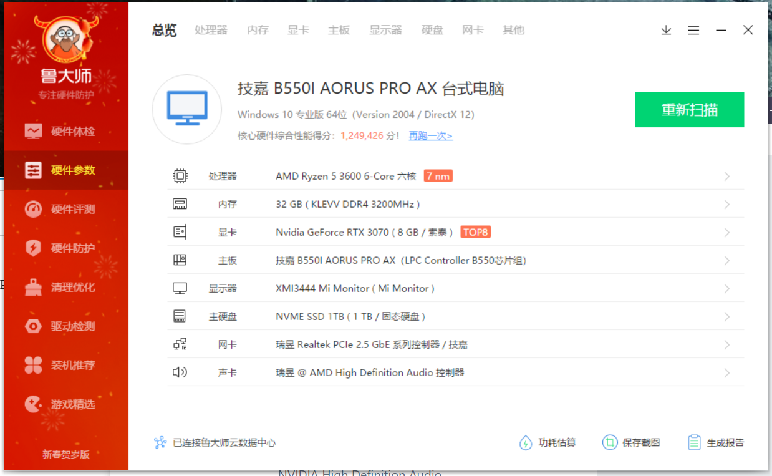Viewport: 772px width, 476px height.
Task: Click 生成报告 to generate report
Action: [715, 442]
